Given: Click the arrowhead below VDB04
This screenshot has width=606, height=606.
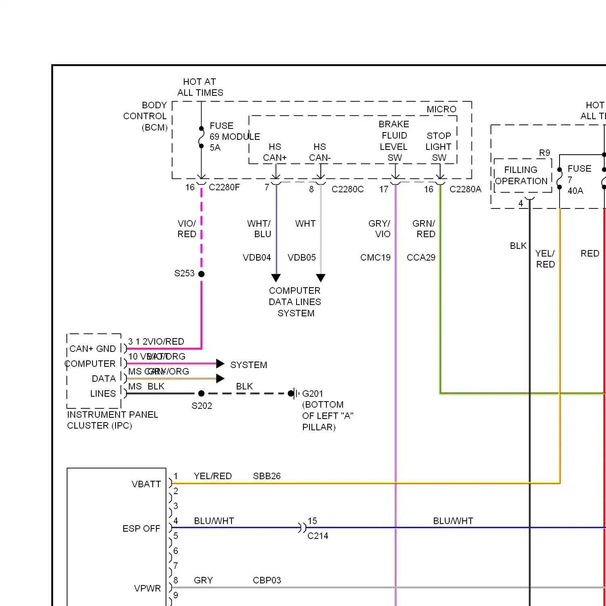Looking at the screenshot, I should coord(276,278).
